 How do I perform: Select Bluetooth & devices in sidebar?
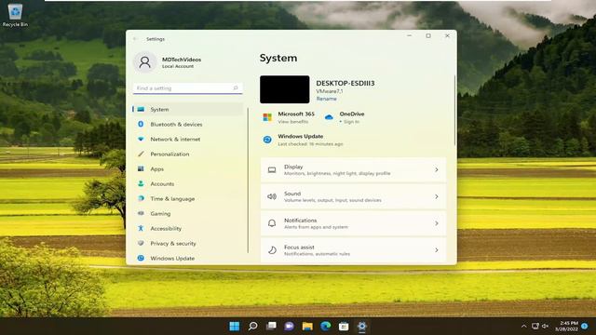188,124
